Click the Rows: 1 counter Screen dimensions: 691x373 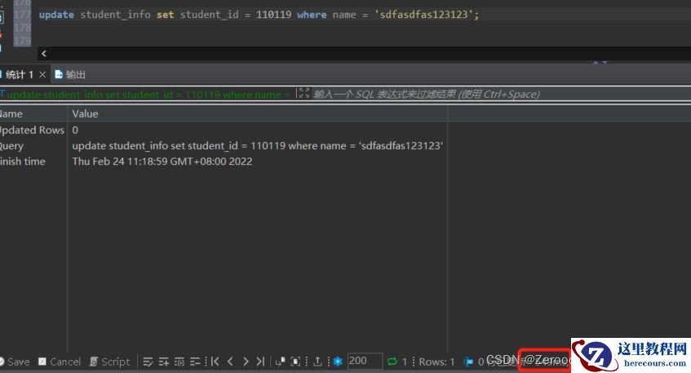pyautogui.click(x=436, y=362)
